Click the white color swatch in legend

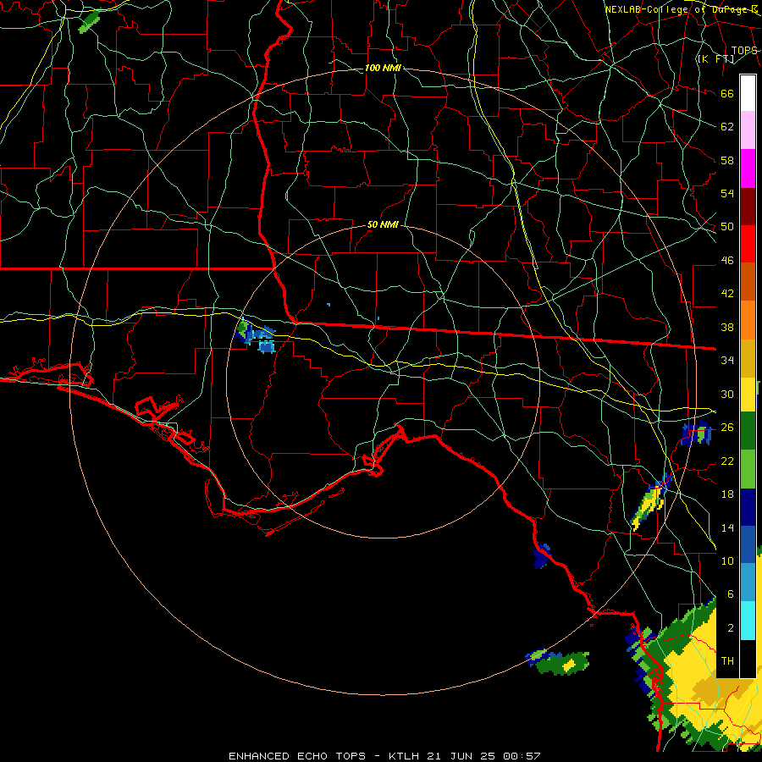coord(748,93)
